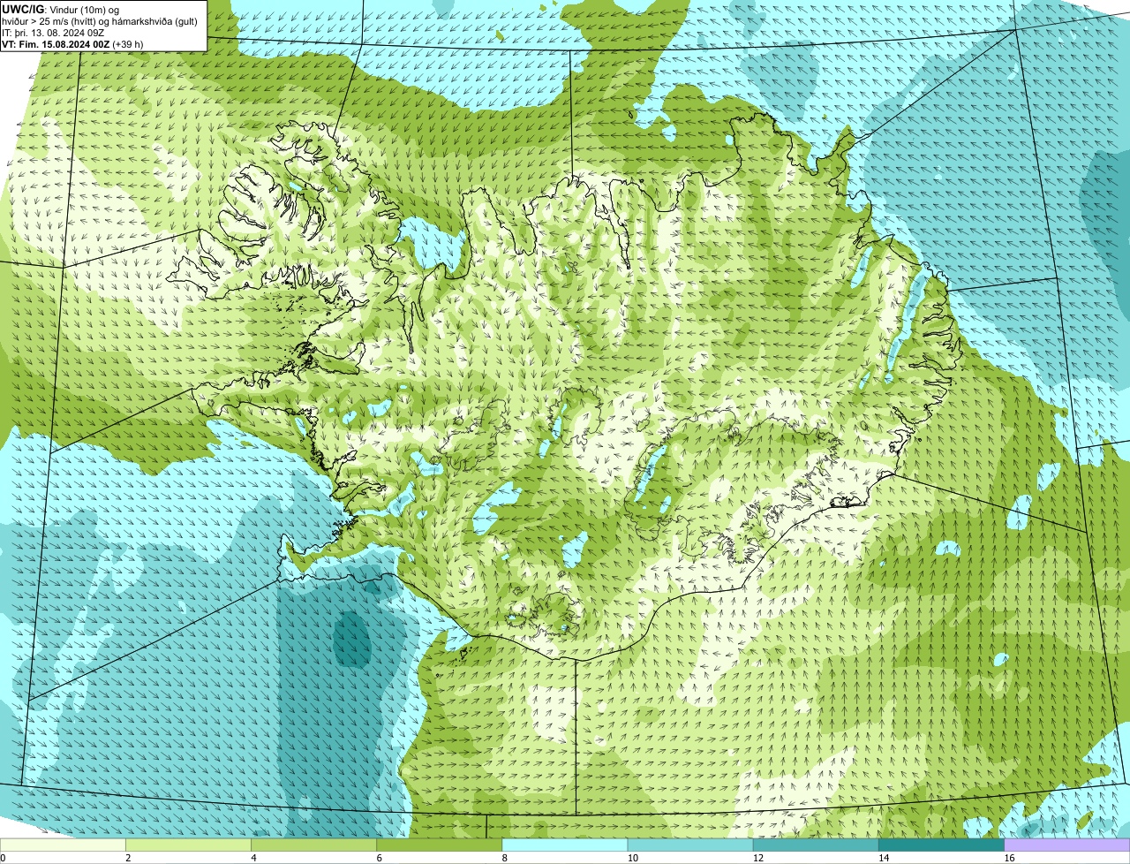1130x864 pixels.
Task: Pick the yellow-green 2–4 m/s colorbar segment
Action: coord(188,845)
